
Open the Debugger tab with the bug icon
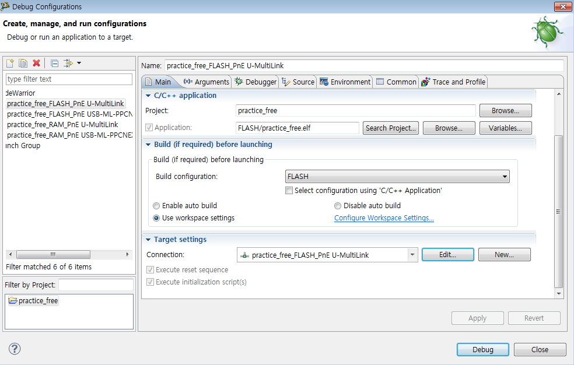(x=256, y=82)
